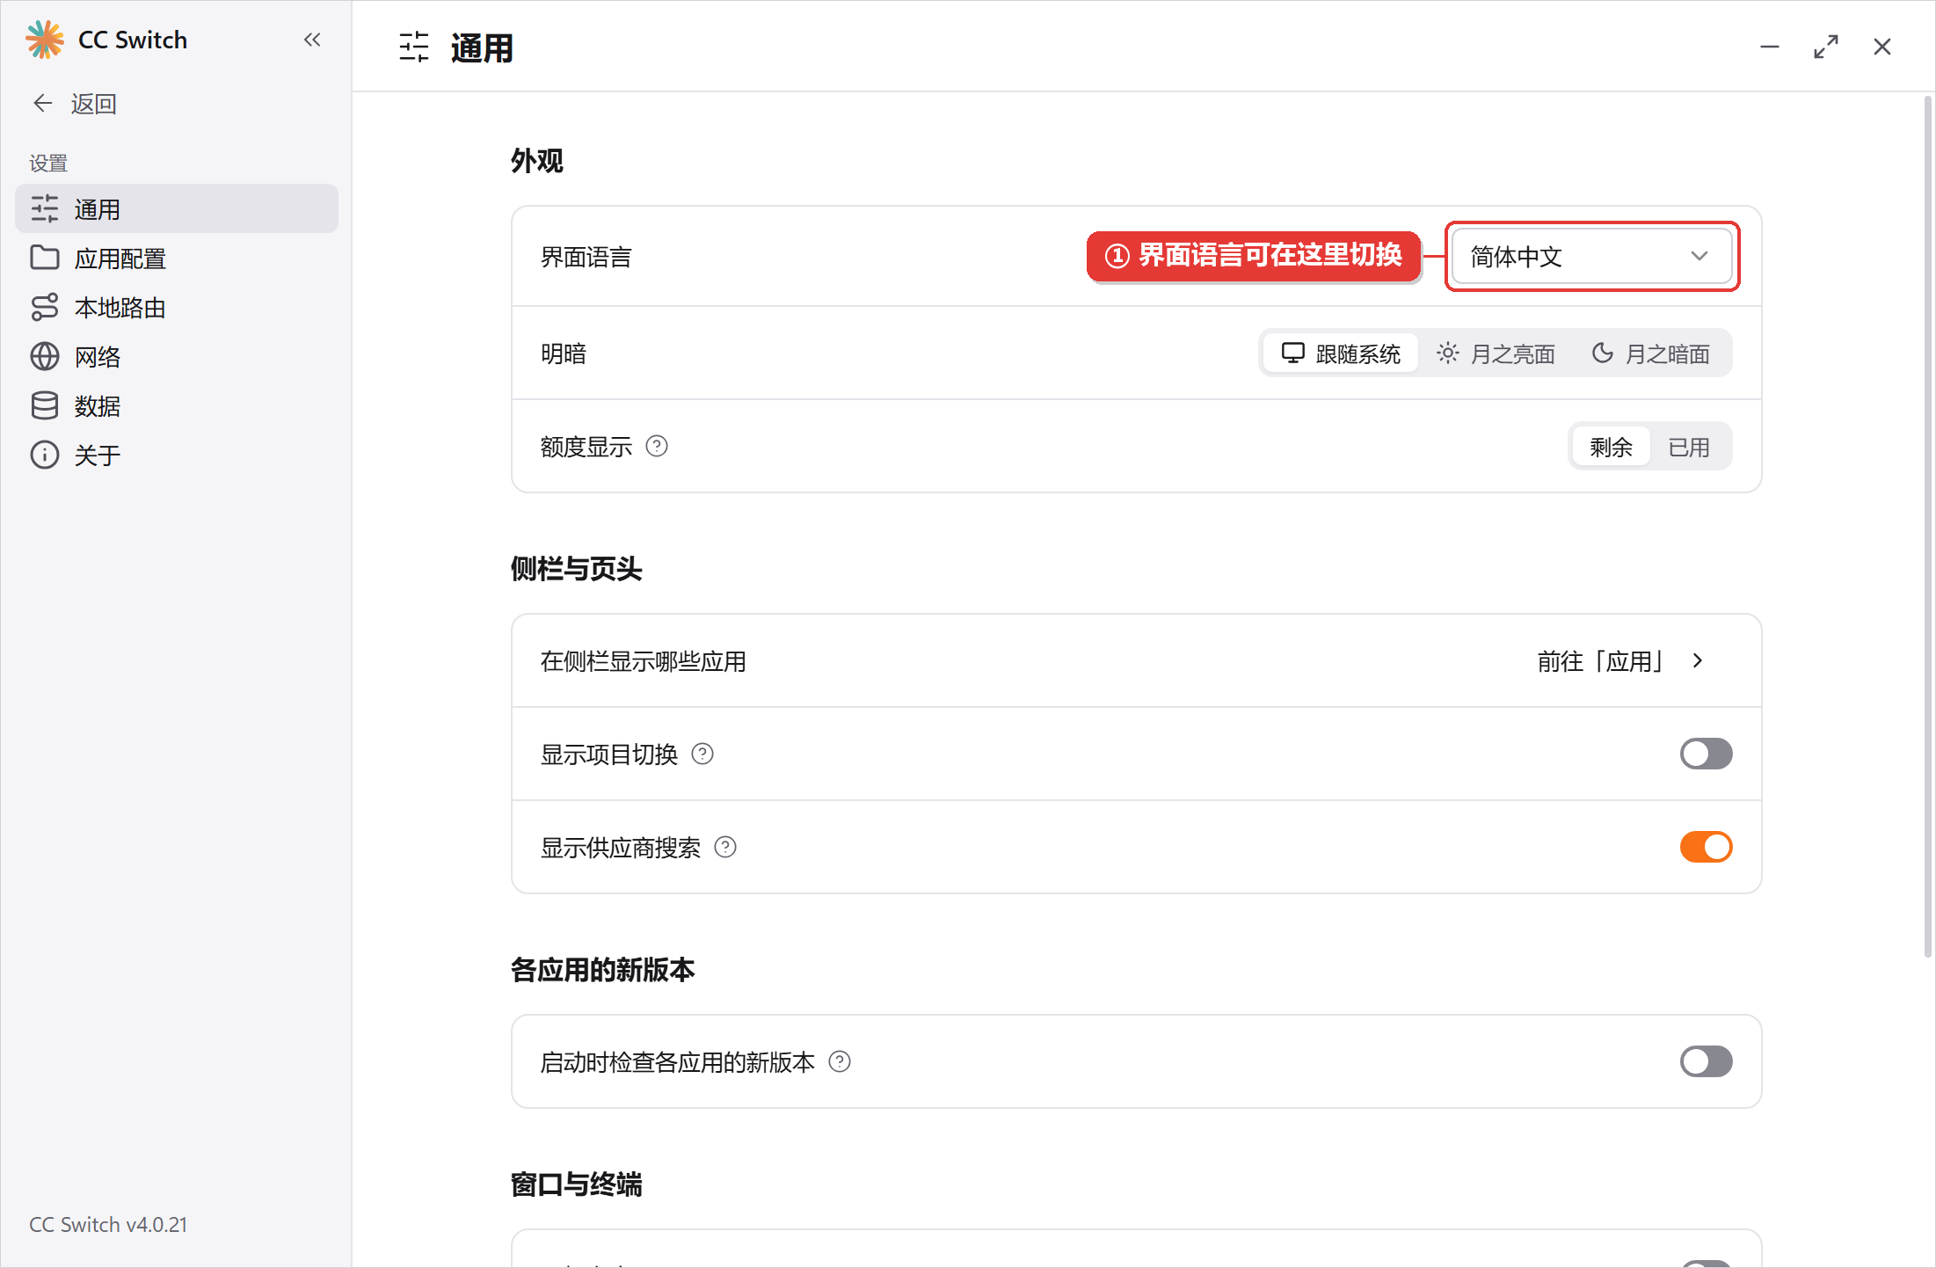The height and width of the screenshot is (1268, 1936).
Task: Open the 应用配置 settings page
Action: coord(177,258)
